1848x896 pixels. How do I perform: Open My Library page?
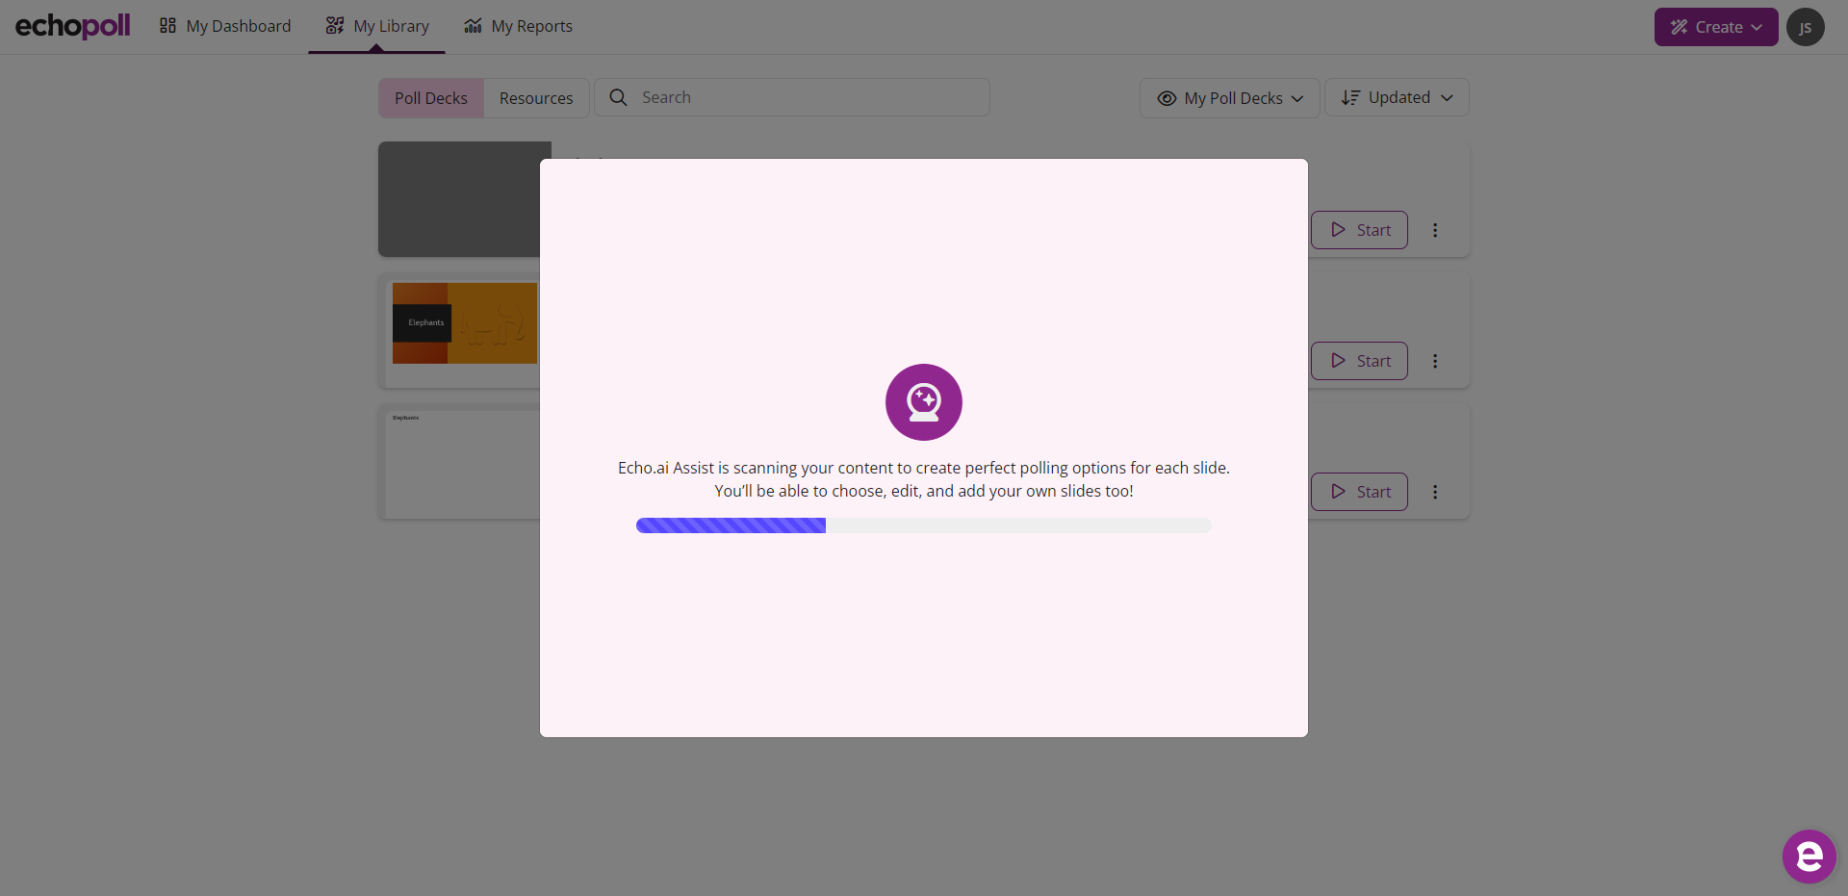377,26
